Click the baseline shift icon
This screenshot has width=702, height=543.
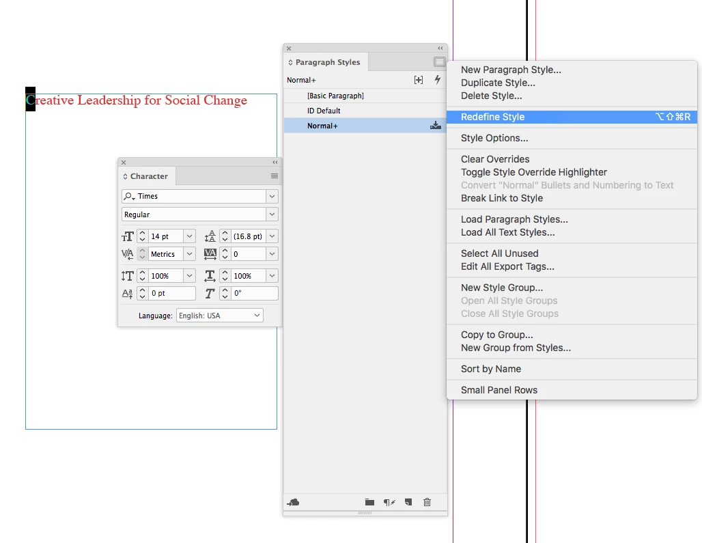coord(128,293)
